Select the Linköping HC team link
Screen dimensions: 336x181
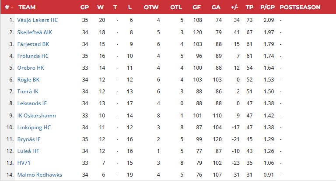(34, 127)
